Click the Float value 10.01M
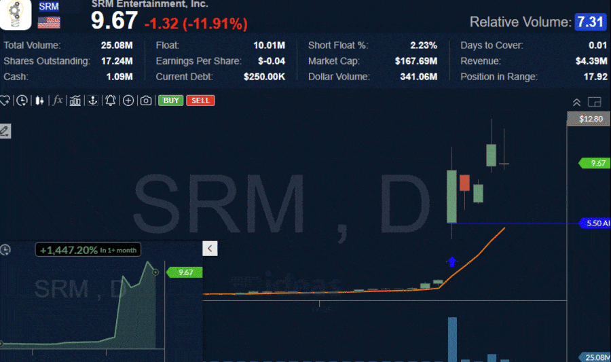This screenshot has height=362, width=611. (x=270, y=46)
